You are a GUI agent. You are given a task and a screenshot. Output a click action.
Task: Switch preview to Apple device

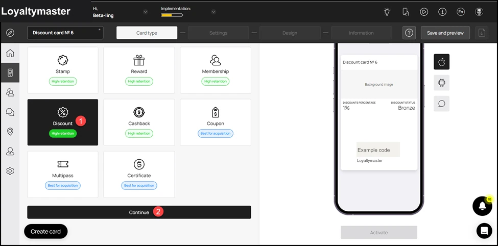click(441, 62)
